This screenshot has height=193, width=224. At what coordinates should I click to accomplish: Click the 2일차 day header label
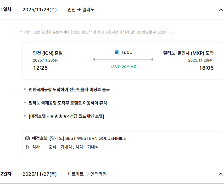tap(6, 174)
